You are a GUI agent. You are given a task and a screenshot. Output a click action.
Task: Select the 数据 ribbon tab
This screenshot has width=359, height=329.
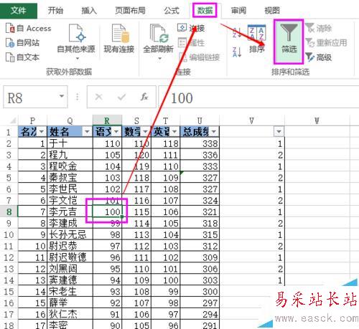click(x=205, y=11)
